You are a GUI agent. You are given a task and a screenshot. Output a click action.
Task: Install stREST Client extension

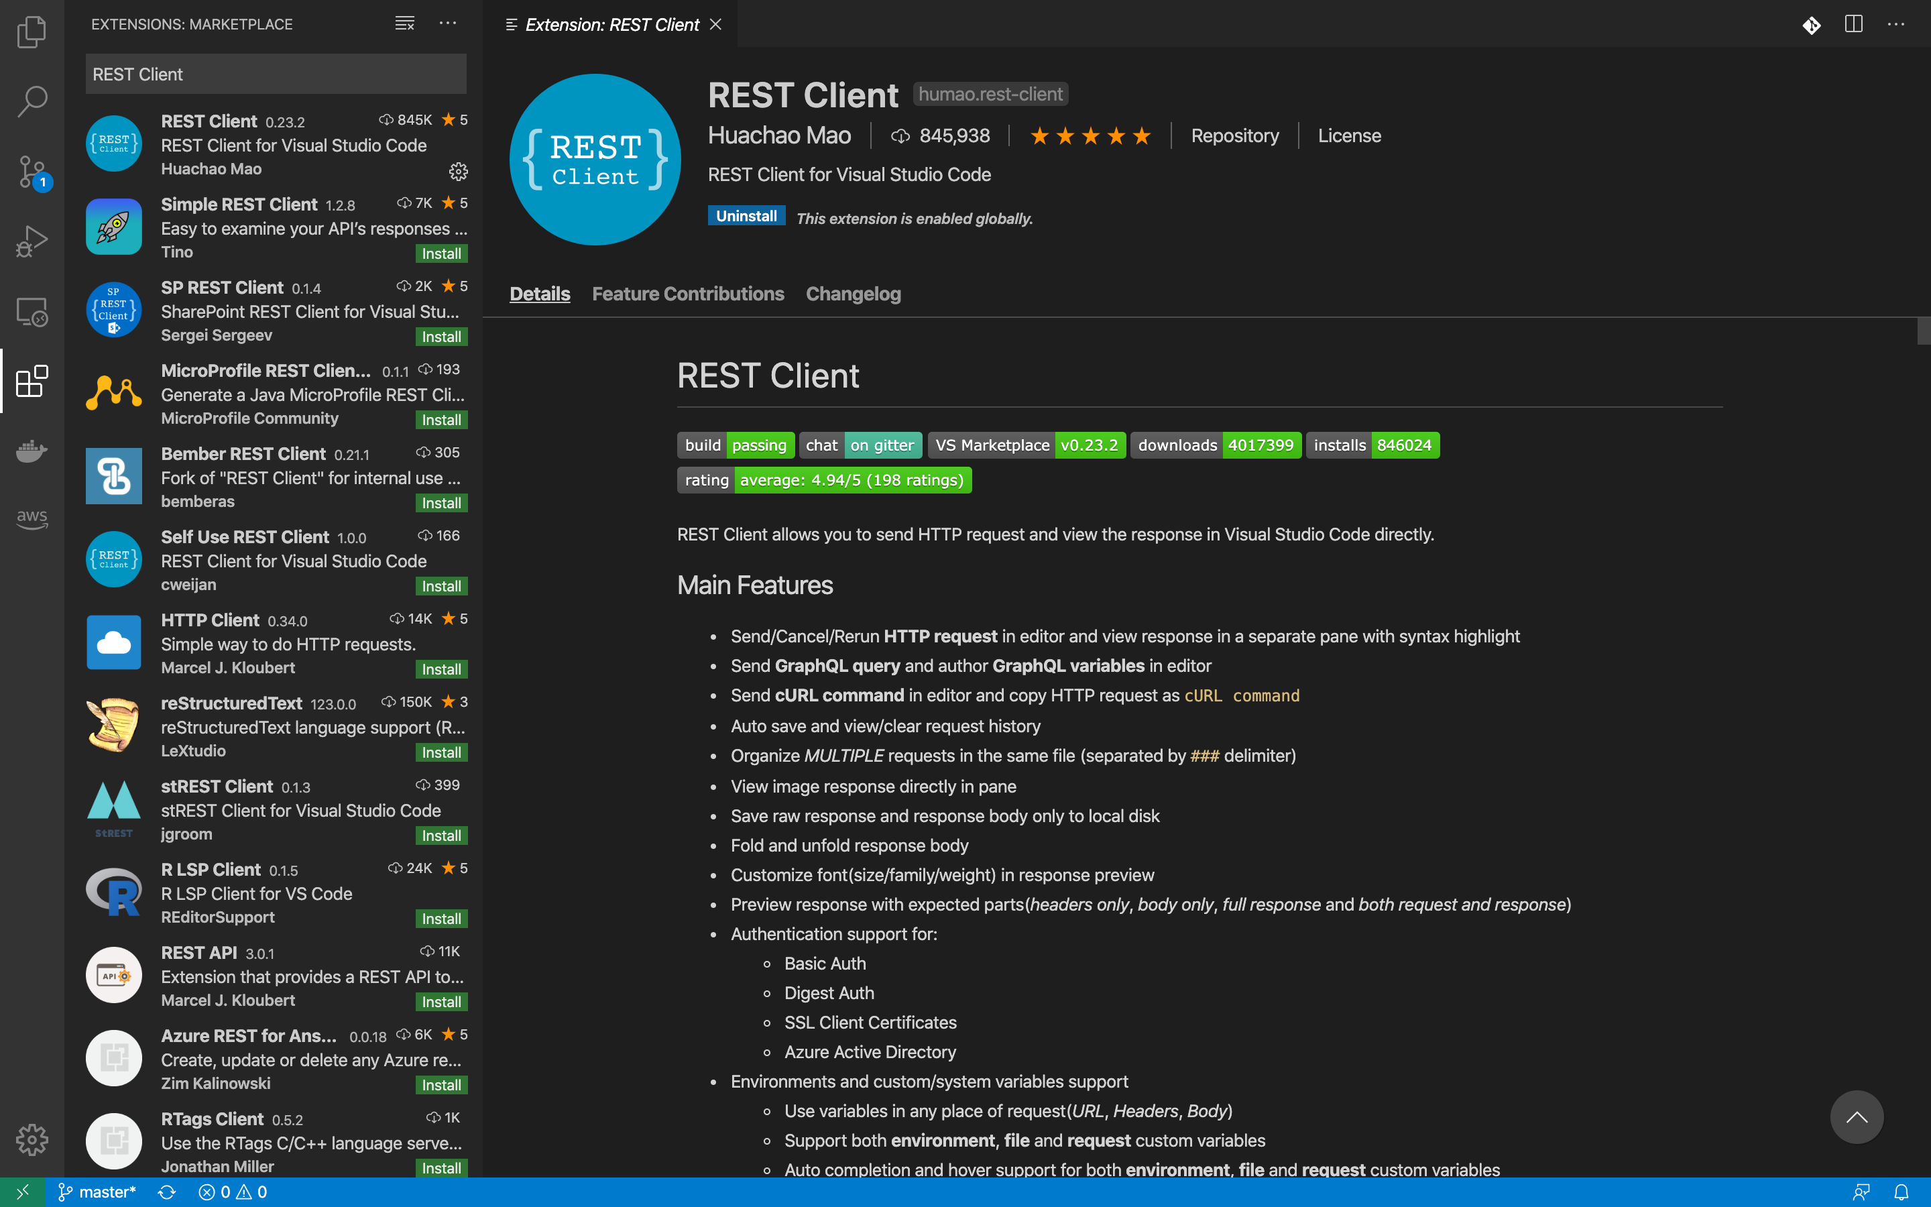(x=441, y=835)
